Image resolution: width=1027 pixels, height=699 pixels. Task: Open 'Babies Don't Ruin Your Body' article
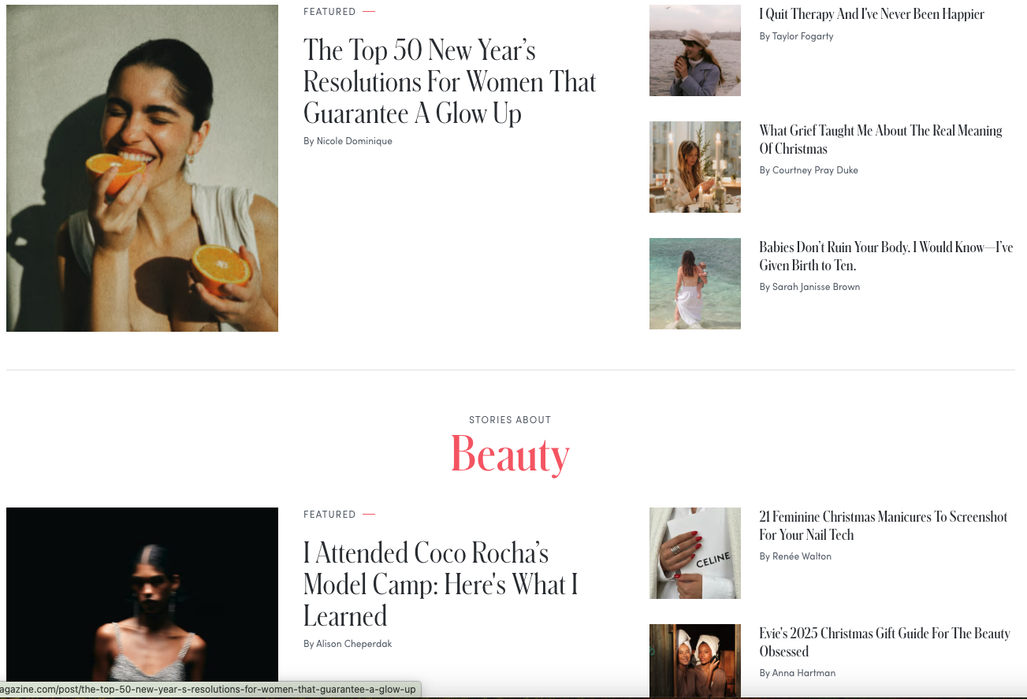886,256
